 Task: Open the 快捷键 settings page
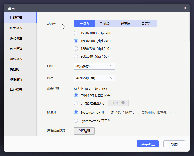point(14,69)
